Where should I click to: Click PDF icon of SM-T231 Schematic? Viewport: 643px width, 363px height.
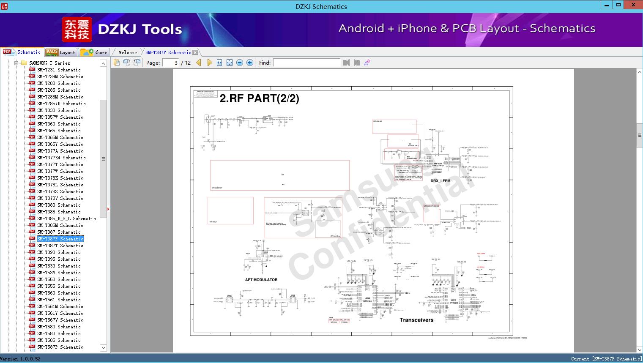coord(32,70)
